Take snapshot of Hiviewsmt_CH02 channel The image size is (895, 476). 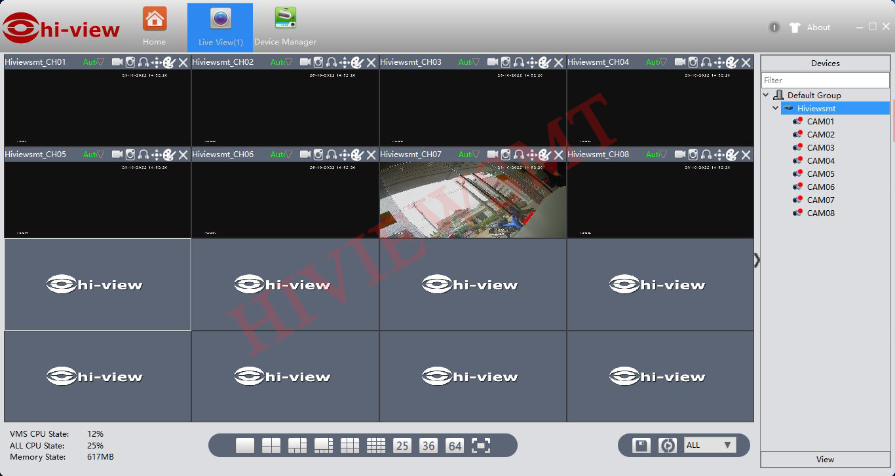(x=318, y=62)
